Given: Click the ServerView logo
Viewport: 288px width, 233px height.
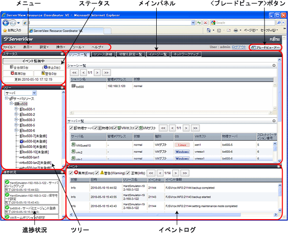Looking at the screenshot, I should 18,39.
